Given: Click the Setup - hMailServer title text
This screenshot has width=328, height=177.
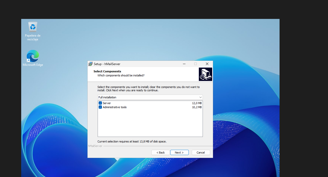Looking at the screenshot, I should (x=107, y=64).
